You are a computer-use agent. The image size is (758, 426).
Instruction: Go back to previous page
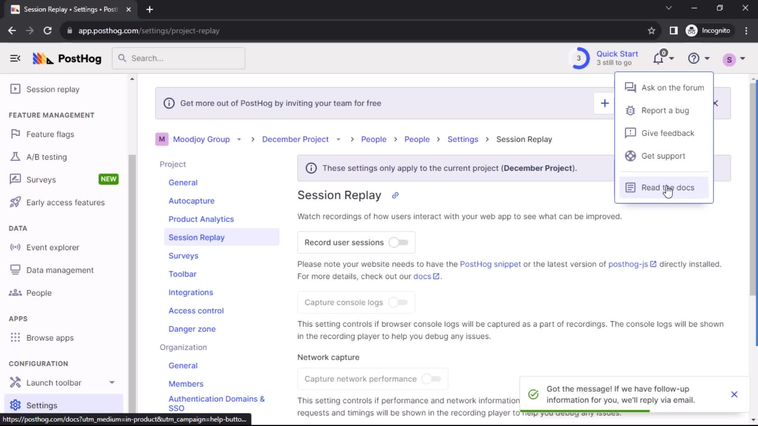[12, 31]
